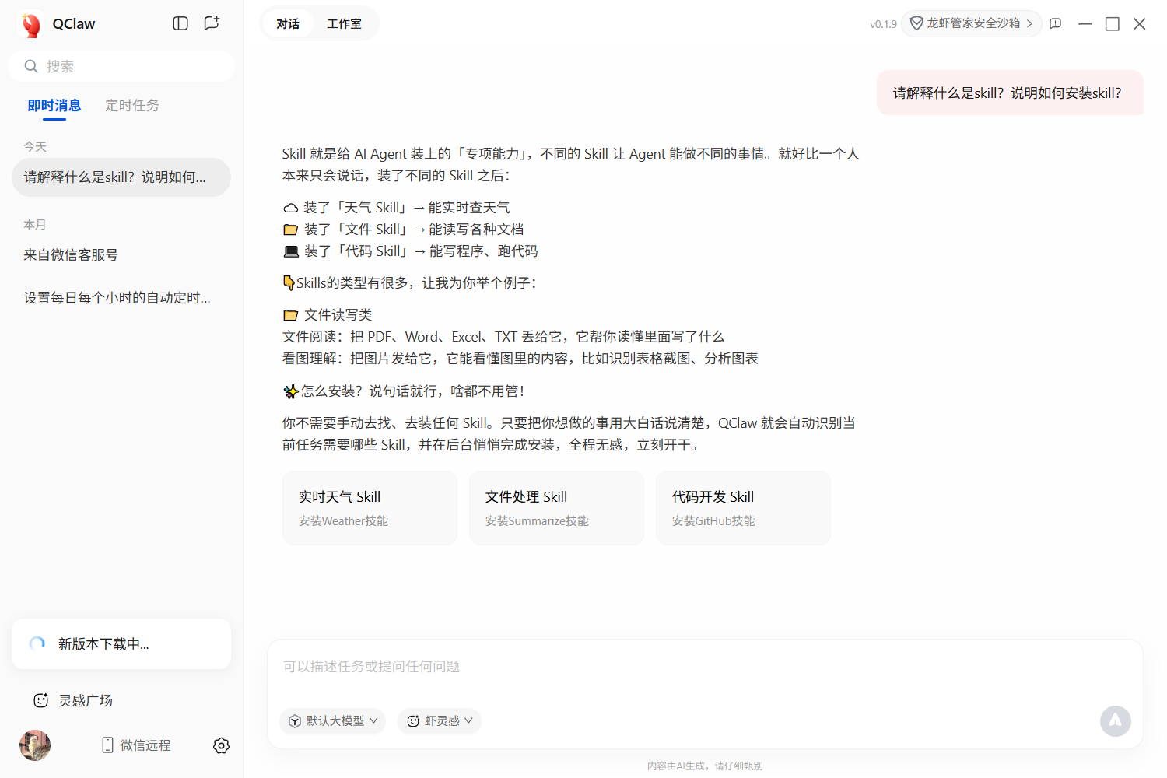Click the model cube icon beside 默认大模型
Image resolution: width=1167 pixels, height=778 pixels.
(x=295, y=721)
